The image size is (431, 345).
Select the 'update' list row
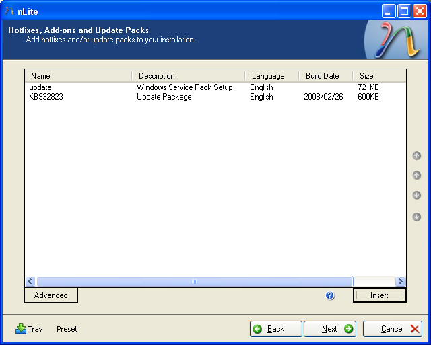(215, 87)
